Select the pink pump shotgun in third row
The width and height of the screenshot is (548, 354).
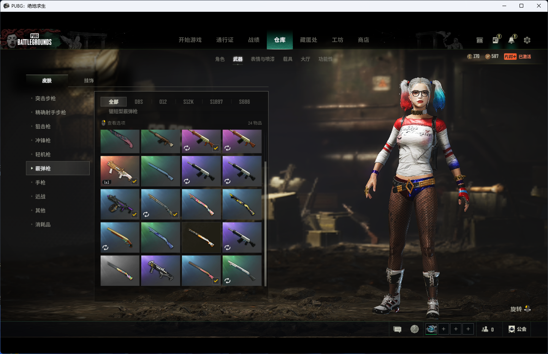(201, 204)
